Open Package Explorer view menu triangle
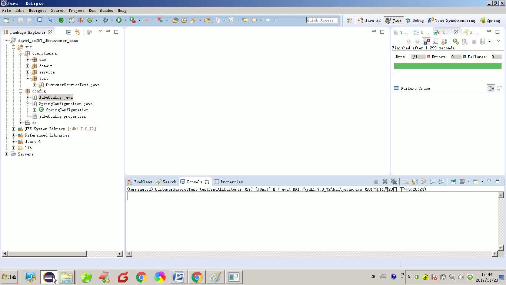This screenshot has width=506, height=285. (100, 32)
